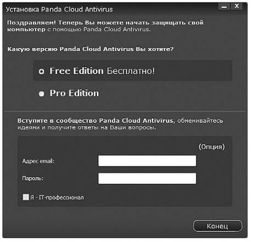This screenshot has height=242, width=253.
Task: Choose the Pro Edition radio button
Action: (x=42, y=94)
